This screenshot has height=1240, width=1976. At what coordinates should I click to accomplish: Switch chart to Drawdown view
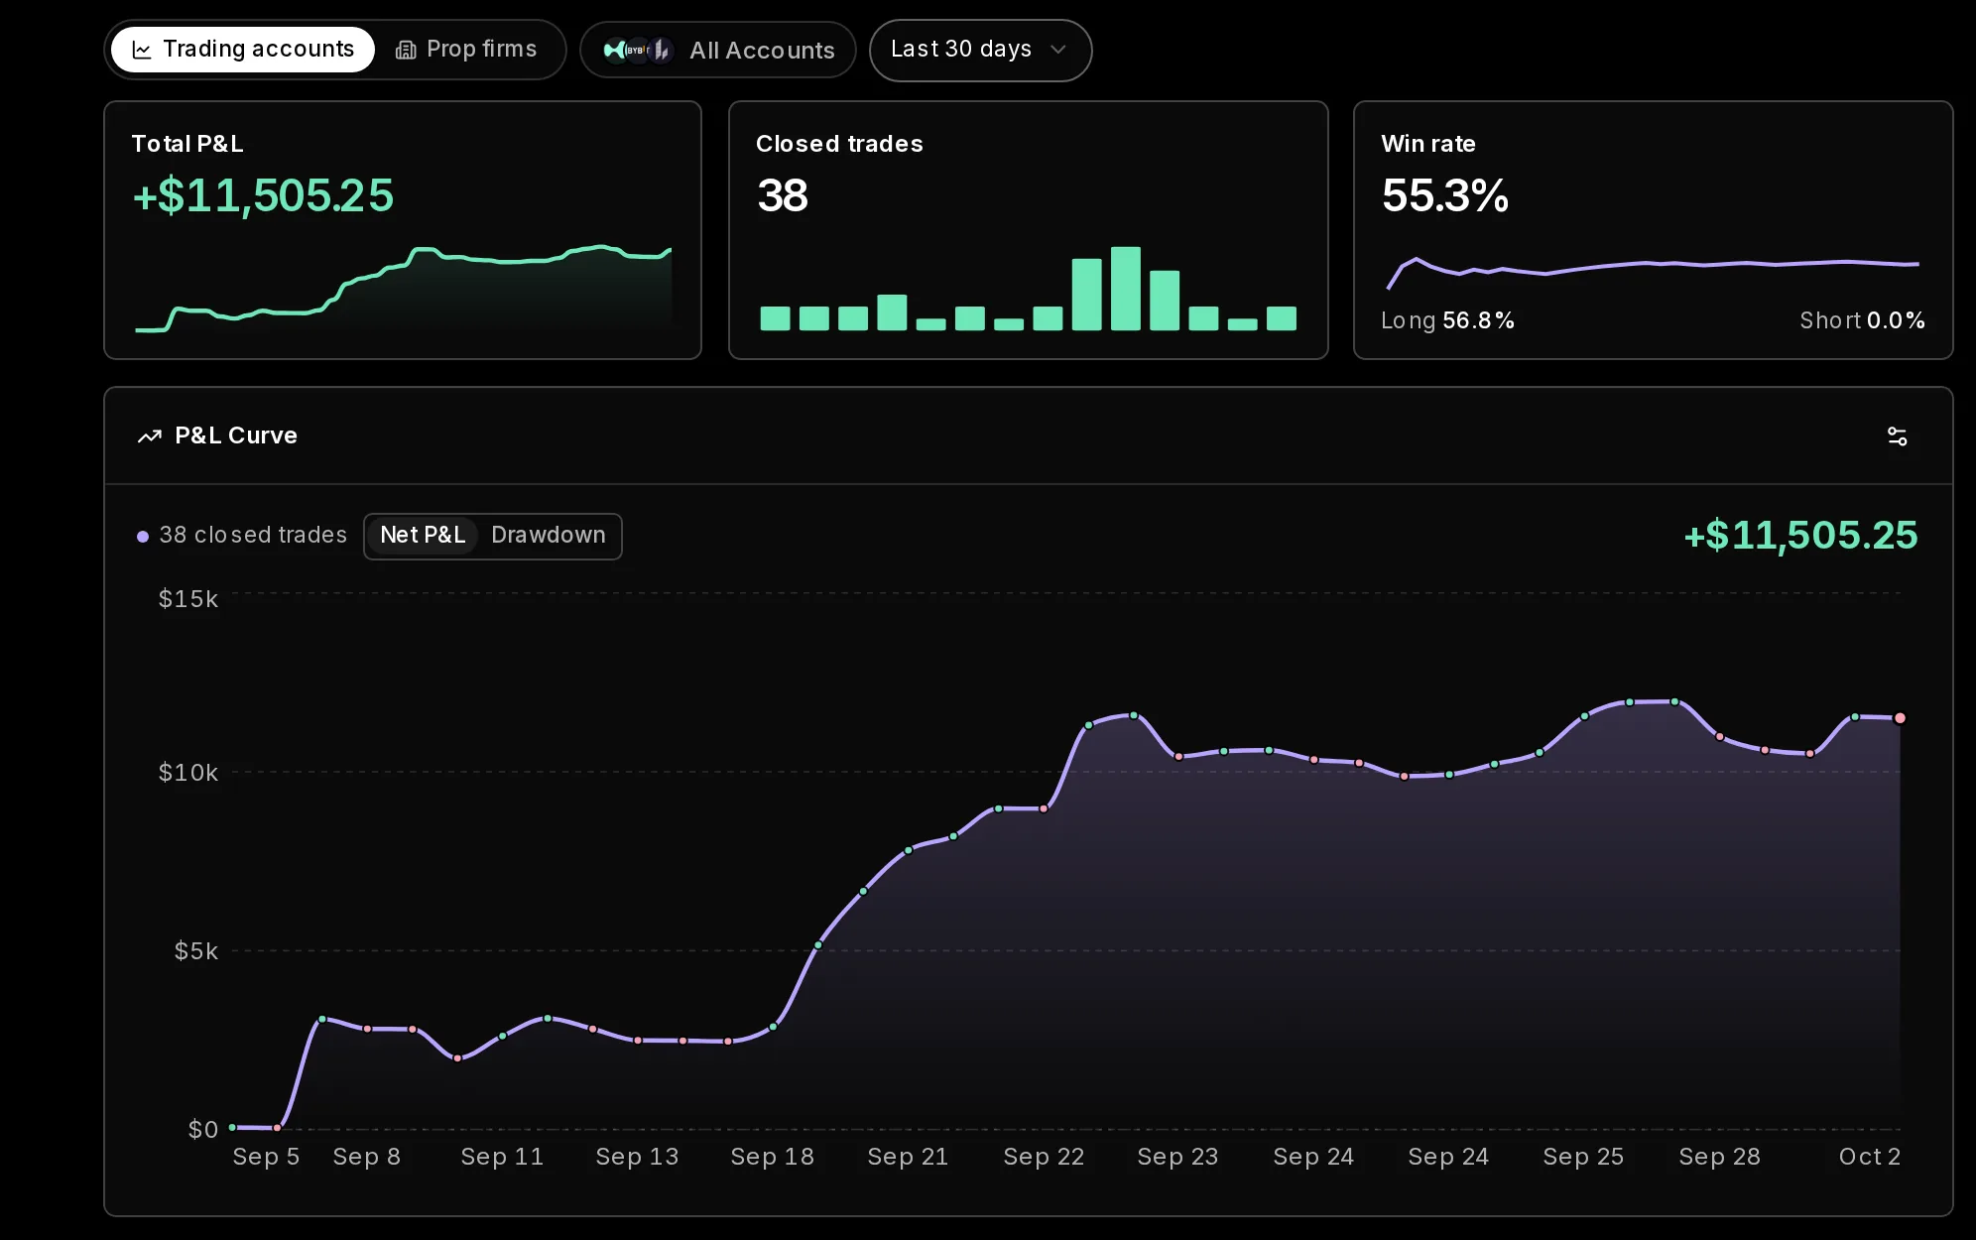click(549, 536)
